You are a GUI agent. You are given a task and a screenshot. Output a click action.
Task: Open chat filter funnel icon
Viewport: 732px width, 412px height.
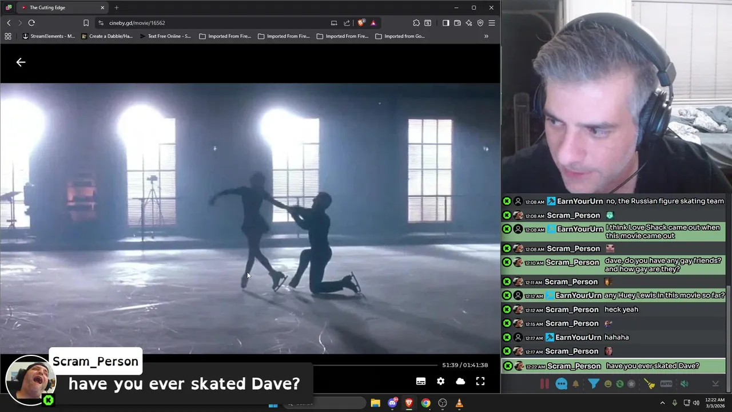594,384
